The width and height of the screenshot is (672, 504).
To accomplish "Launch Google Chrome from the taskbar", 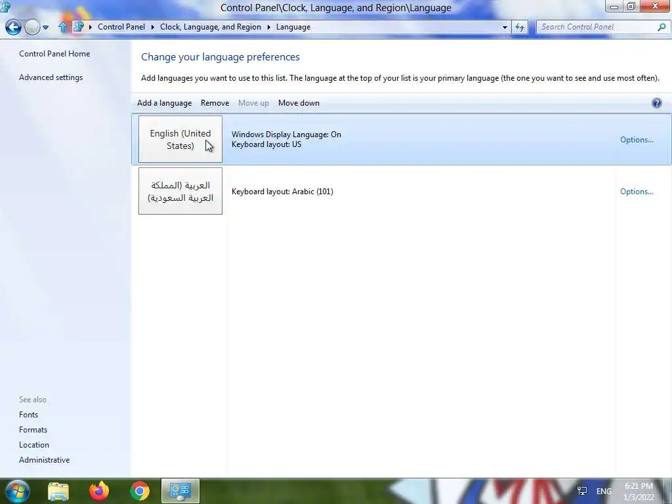I will [x=140, y=491].
